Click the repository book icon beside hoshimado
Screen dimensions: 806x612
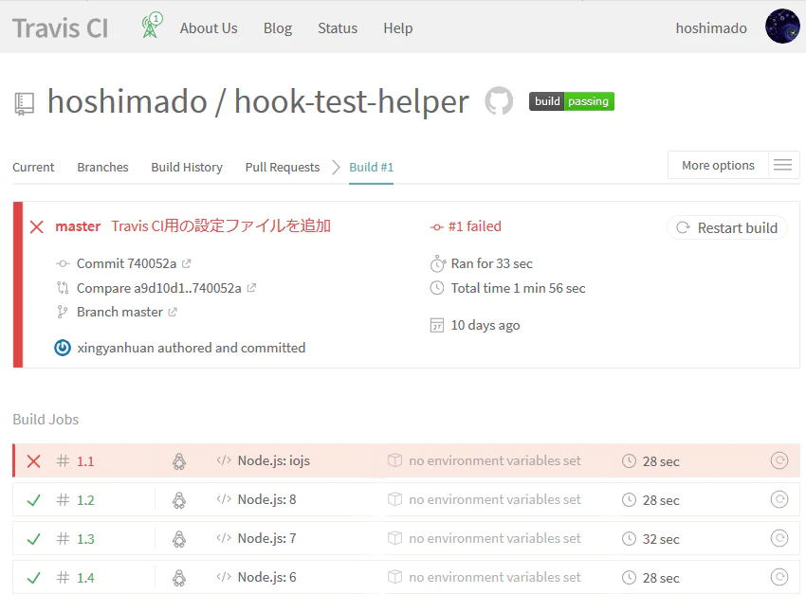[24, 103]
